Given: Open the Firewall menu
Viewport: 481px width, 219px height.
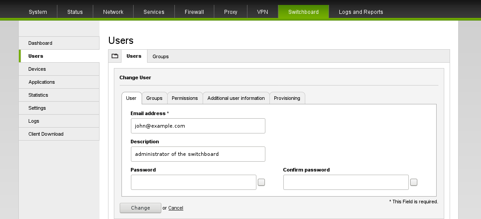Looking at the screenshot, I should click(194, 12).
